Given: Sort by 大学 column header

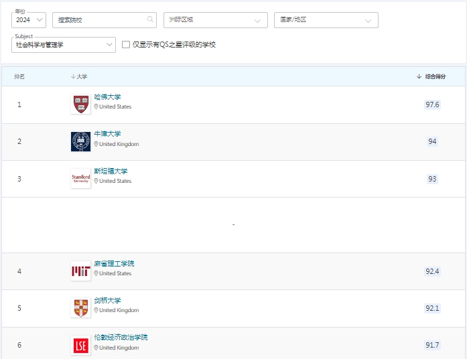Looking at the screenshot, I should click(x=79, y=76).
